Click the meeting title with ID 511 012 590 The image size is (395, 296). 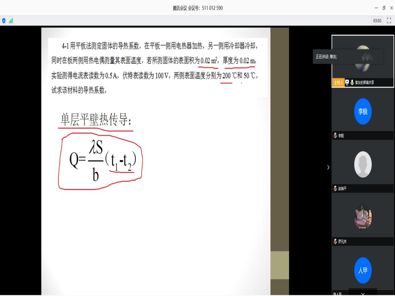point(197,8)
